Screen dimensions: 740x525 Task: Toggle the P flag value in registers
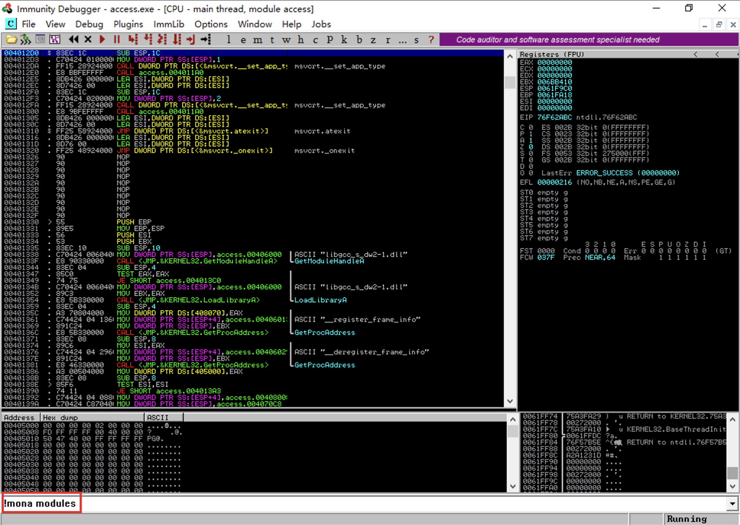(531, 134)
